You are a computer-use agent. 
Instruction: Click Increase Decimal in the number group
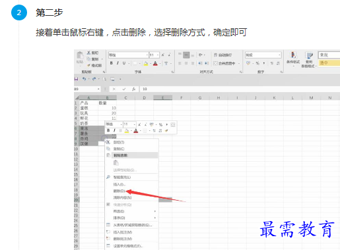click(x=272, y=63)
